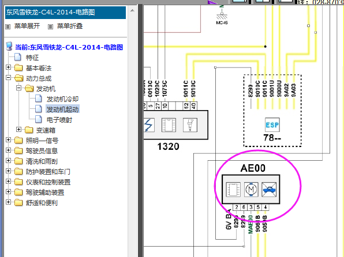Click the folder icon of 变速箱
The width and height of the screenshot is (344, 257).
pos(29,130)
